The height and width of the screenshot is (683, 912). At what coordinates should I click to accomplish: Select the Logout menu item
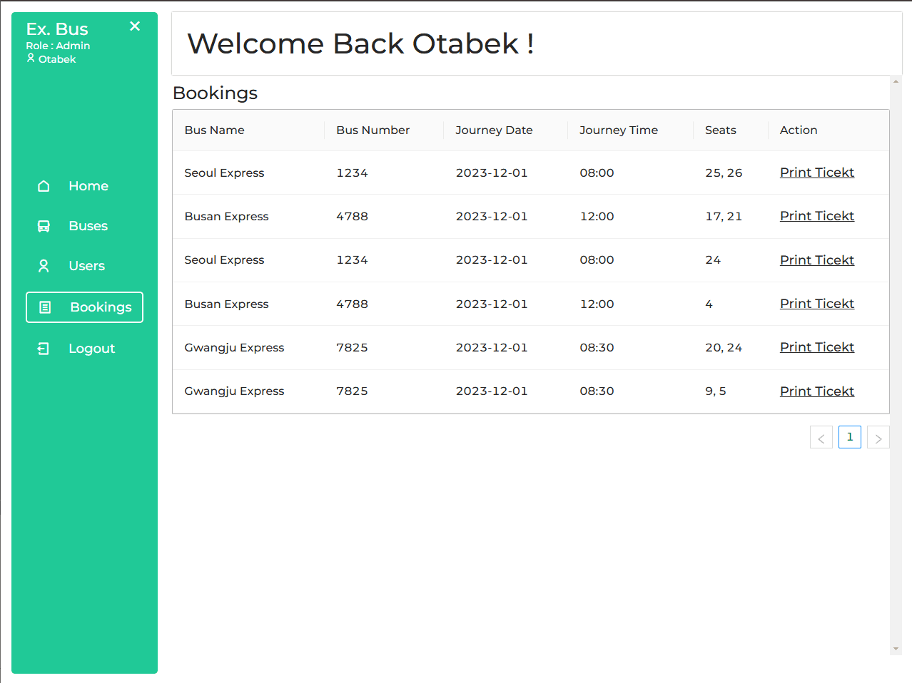(x=91, y=349)
